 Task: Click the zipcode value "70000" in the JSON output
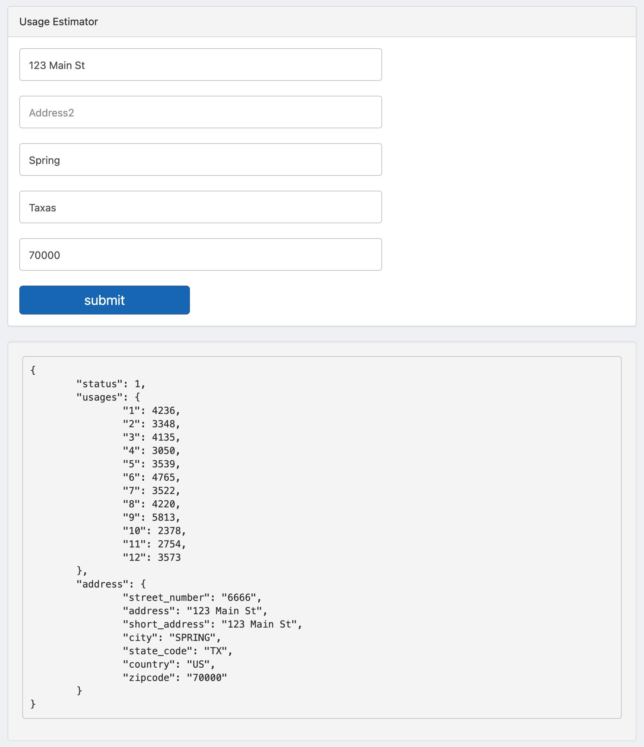point(207,678)
